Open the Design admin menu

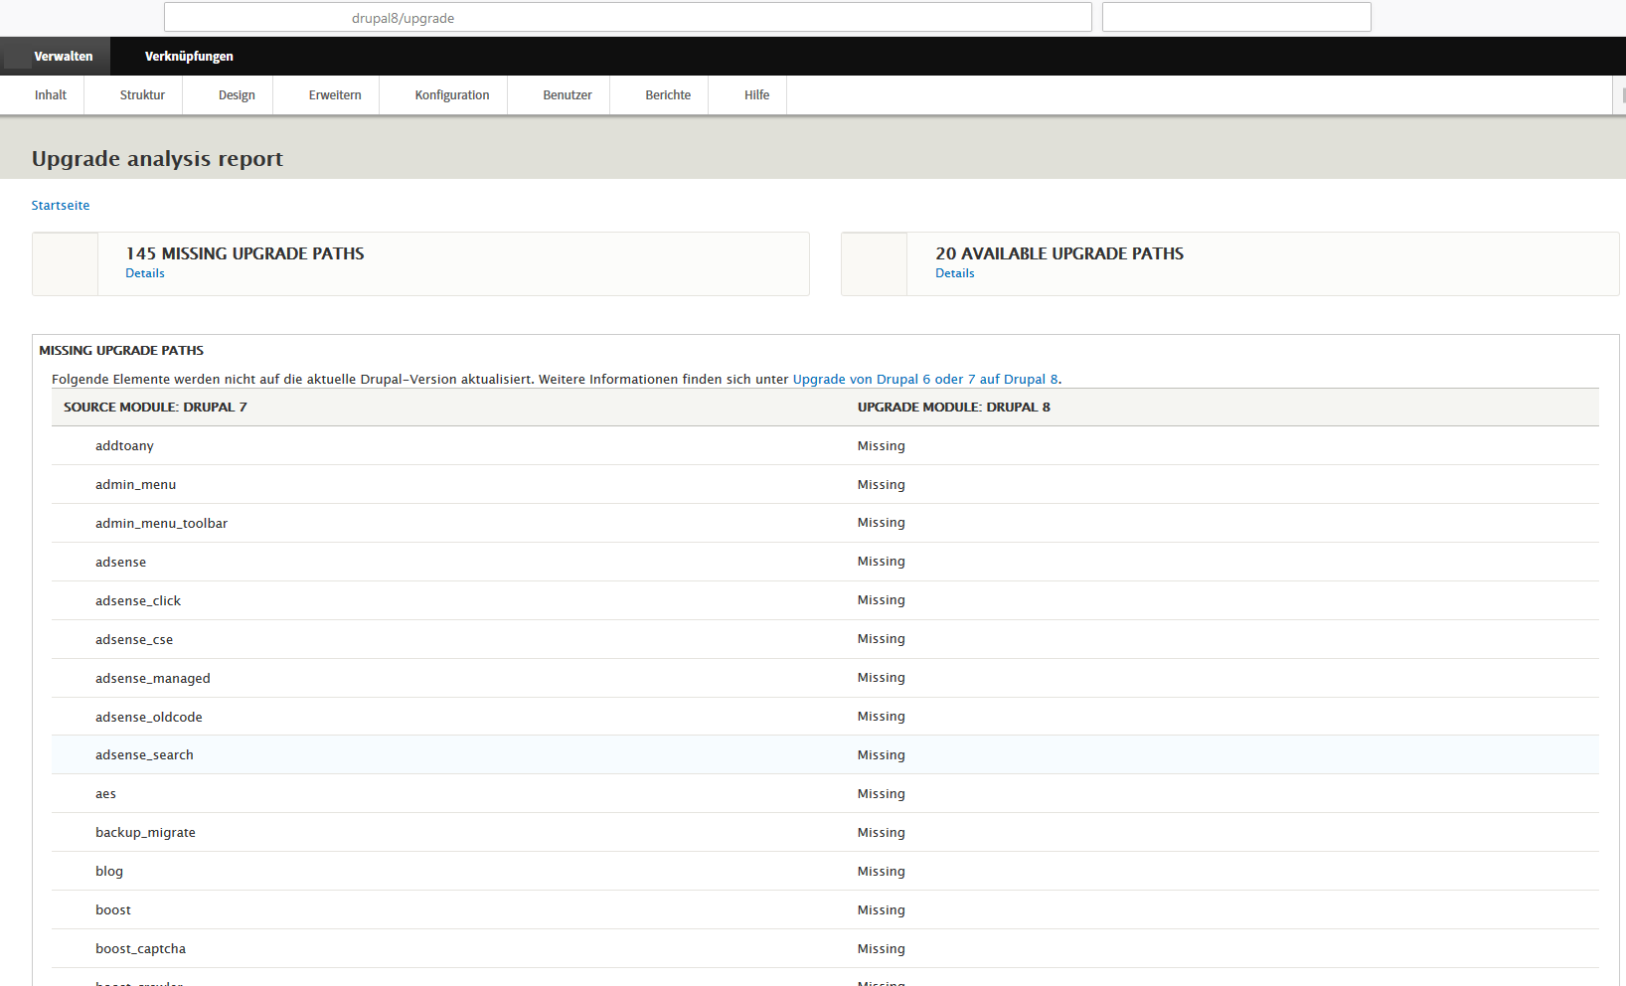tap(237, 95)
